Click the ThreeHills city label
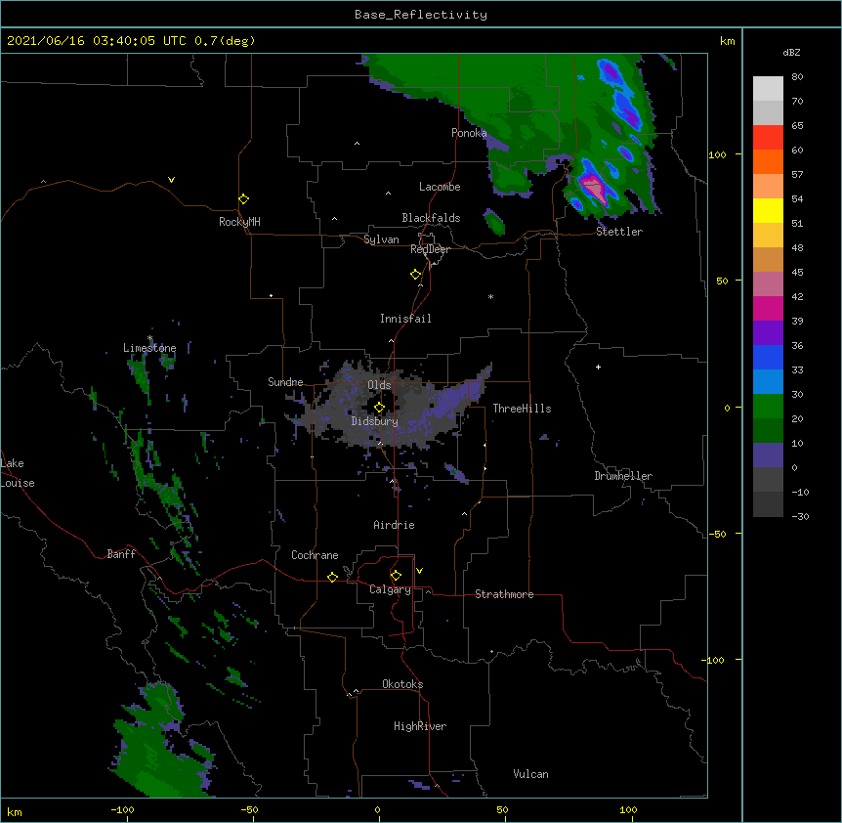This screenshot has height=823, width=842. click(522, 409)
